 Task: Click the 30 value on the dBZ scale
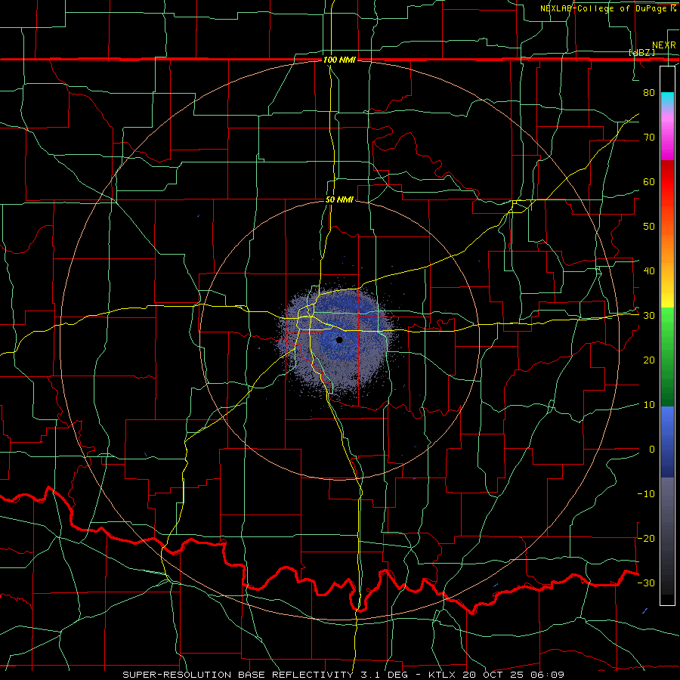[x=649, y=316]
